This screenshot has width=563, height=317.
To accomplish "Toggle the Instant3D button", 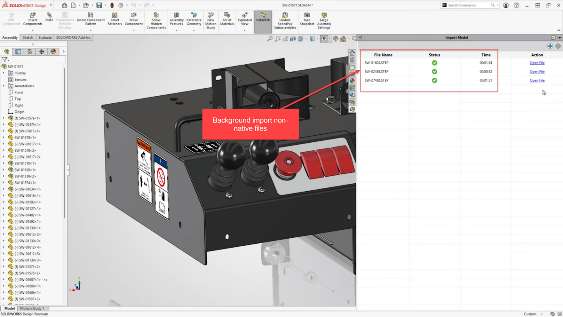I will coord(263,18).
